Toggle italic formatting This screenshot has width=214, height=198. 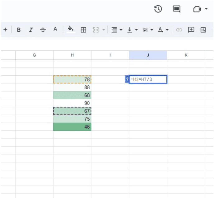31,30
